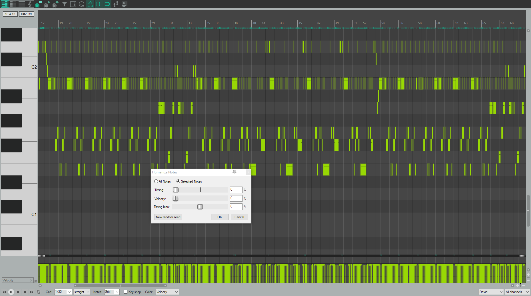Click the position readout 16.4.13
The width and height of the screenshot is (531, 296).
coord(10,14)
